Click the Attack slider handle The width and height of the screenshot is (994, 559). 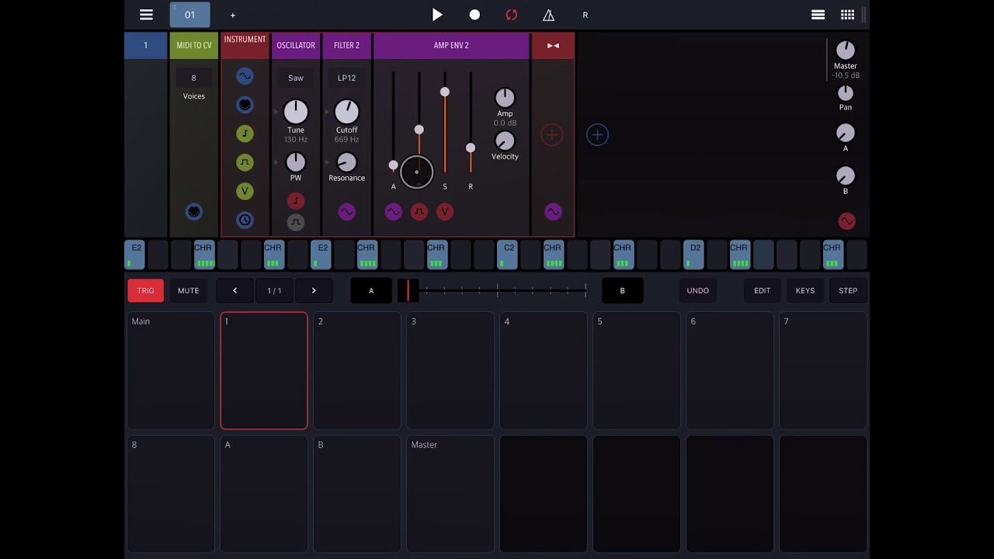click(x=393, y=165)
